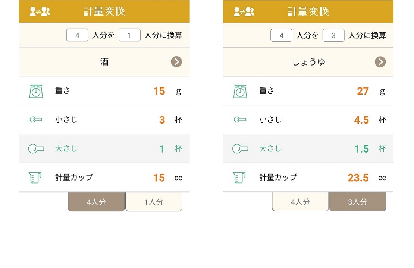Click the measuring cup icon in the left 酒 panel
This screenshot has height=268, width=414.
coord(35,177)
